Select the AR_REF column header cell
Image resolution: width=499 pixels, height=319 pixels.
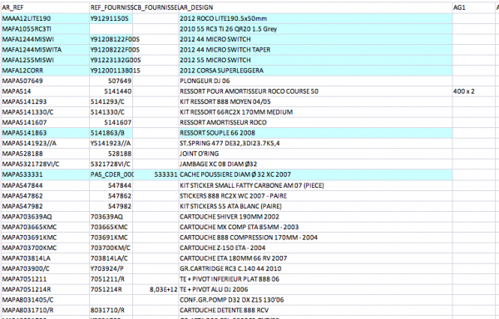(x=45, y=7)
